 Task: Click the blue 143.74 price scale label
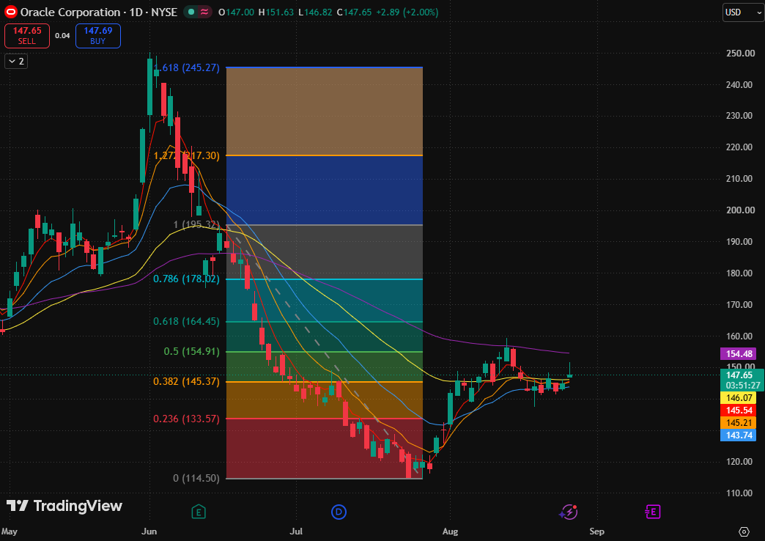739,435
